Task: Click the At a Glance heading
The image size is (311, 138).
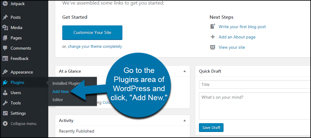Action: [x=70, y=71]
